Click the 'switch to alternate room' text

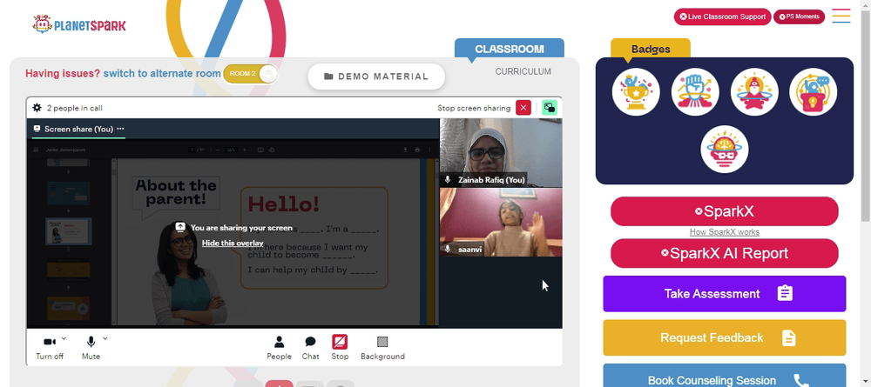(162, 74)
